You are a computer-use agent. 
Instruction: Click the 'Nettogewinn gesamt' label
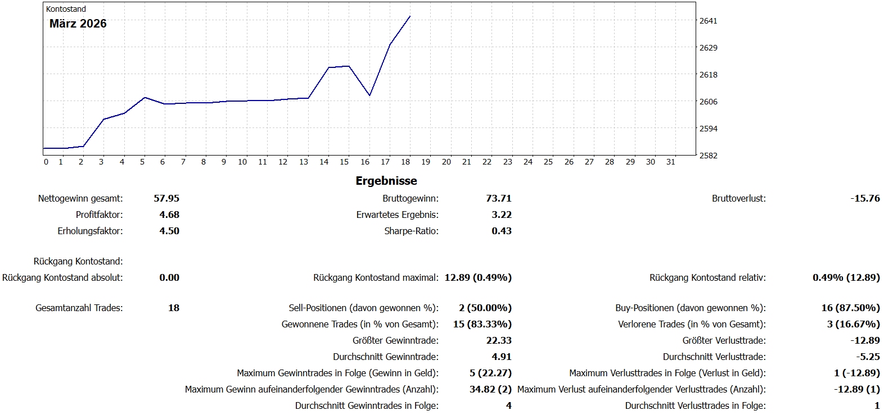(x=80, y=198)
